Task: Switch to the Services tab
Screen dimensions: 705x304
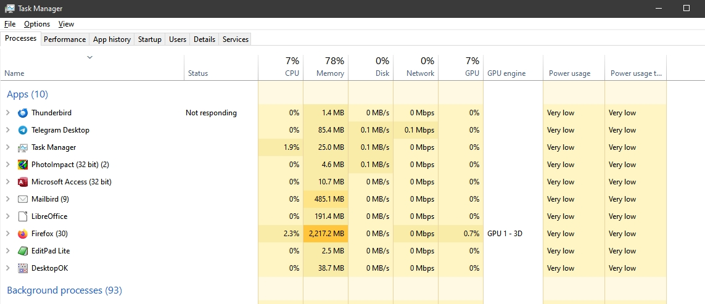Action: point(236,39)
